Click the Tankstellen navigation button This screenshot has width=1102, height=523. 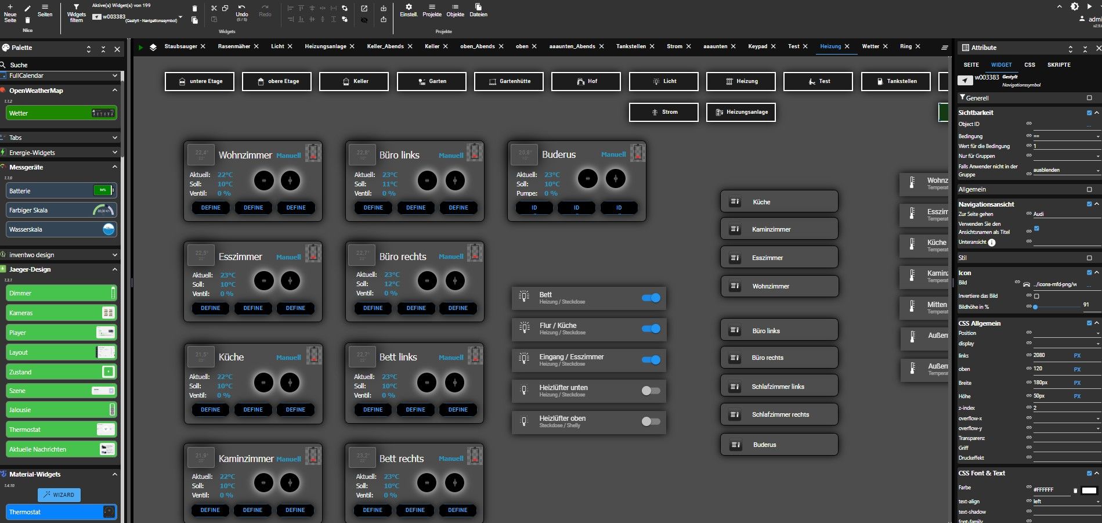pyautogui.click(x=896, y=81)
